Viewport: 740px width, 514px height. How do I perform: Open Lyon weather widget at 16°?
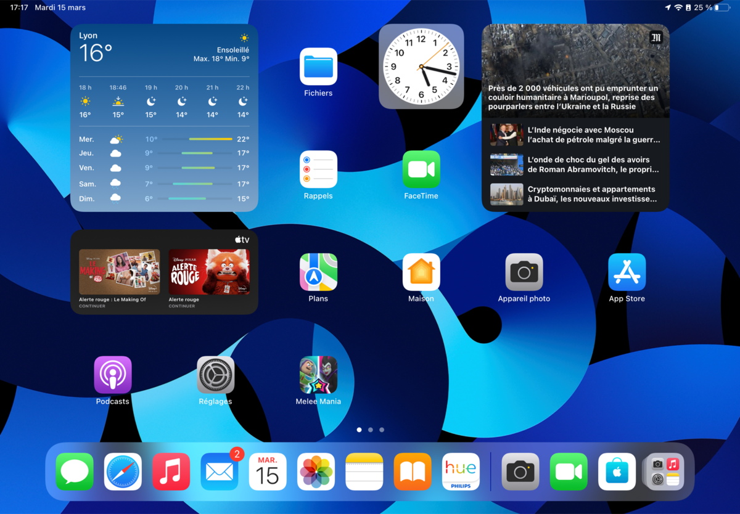click(x=164, y=118)
